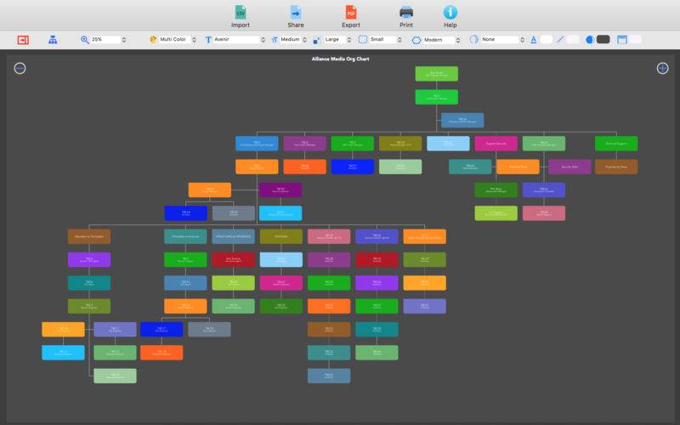
Task: Select the purple Security Team node
Action: [569, 167]
